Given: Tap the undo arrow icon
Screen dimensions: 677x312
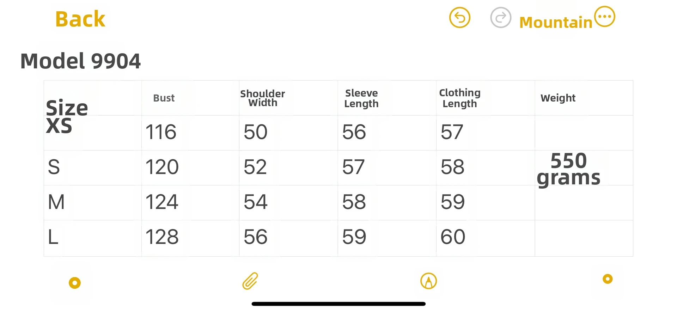Looking at the screenshot, I should 459,18.
